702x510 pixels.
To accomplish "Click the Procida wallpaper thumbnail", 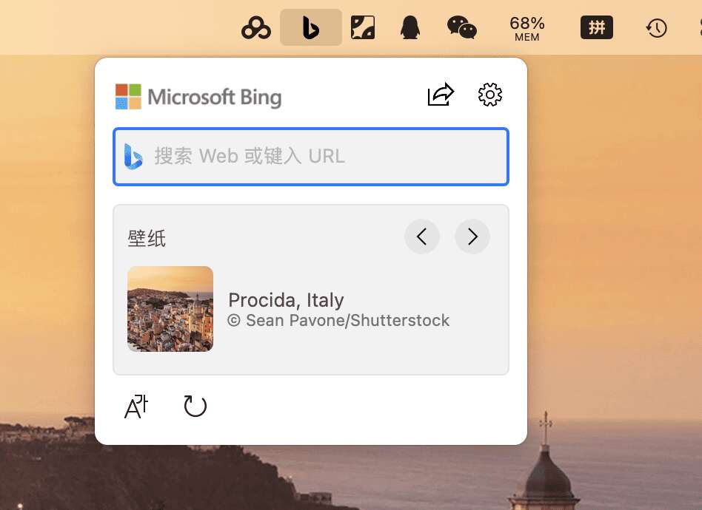I will point(170,308).
